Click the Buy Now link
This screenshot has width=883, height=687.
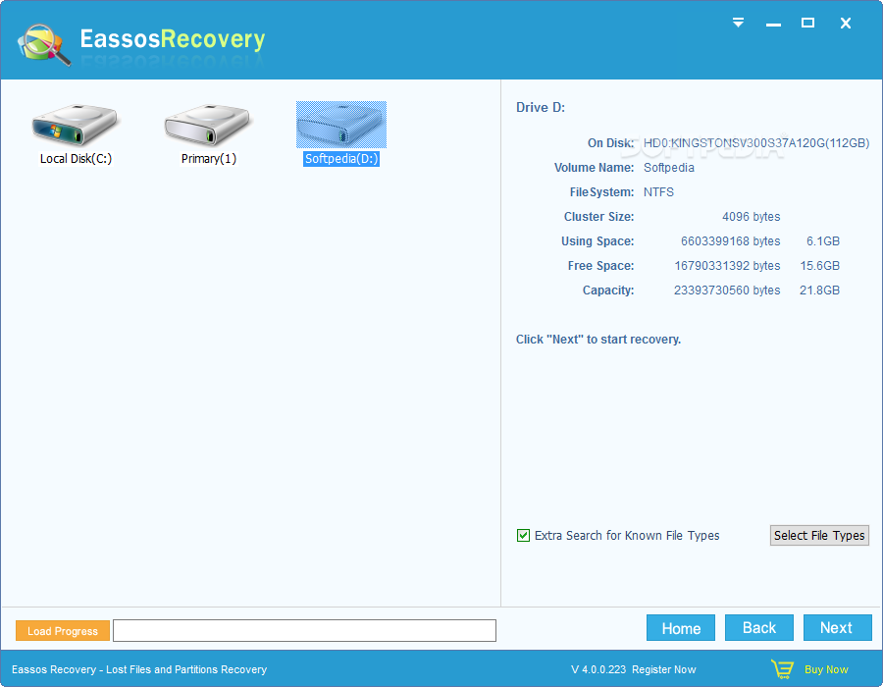(x=826, y=669)
